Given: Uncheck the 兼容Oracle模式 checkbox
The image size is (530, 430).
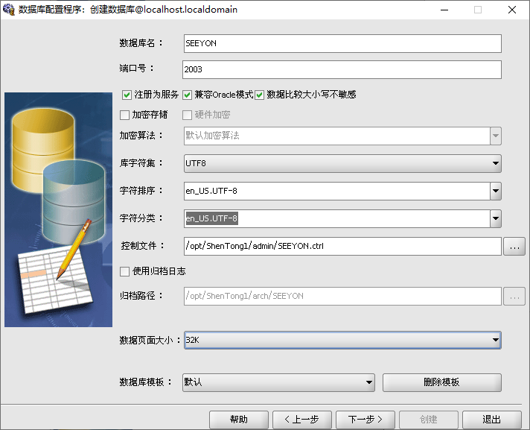Looking at the screenshot, I should 188,95.
